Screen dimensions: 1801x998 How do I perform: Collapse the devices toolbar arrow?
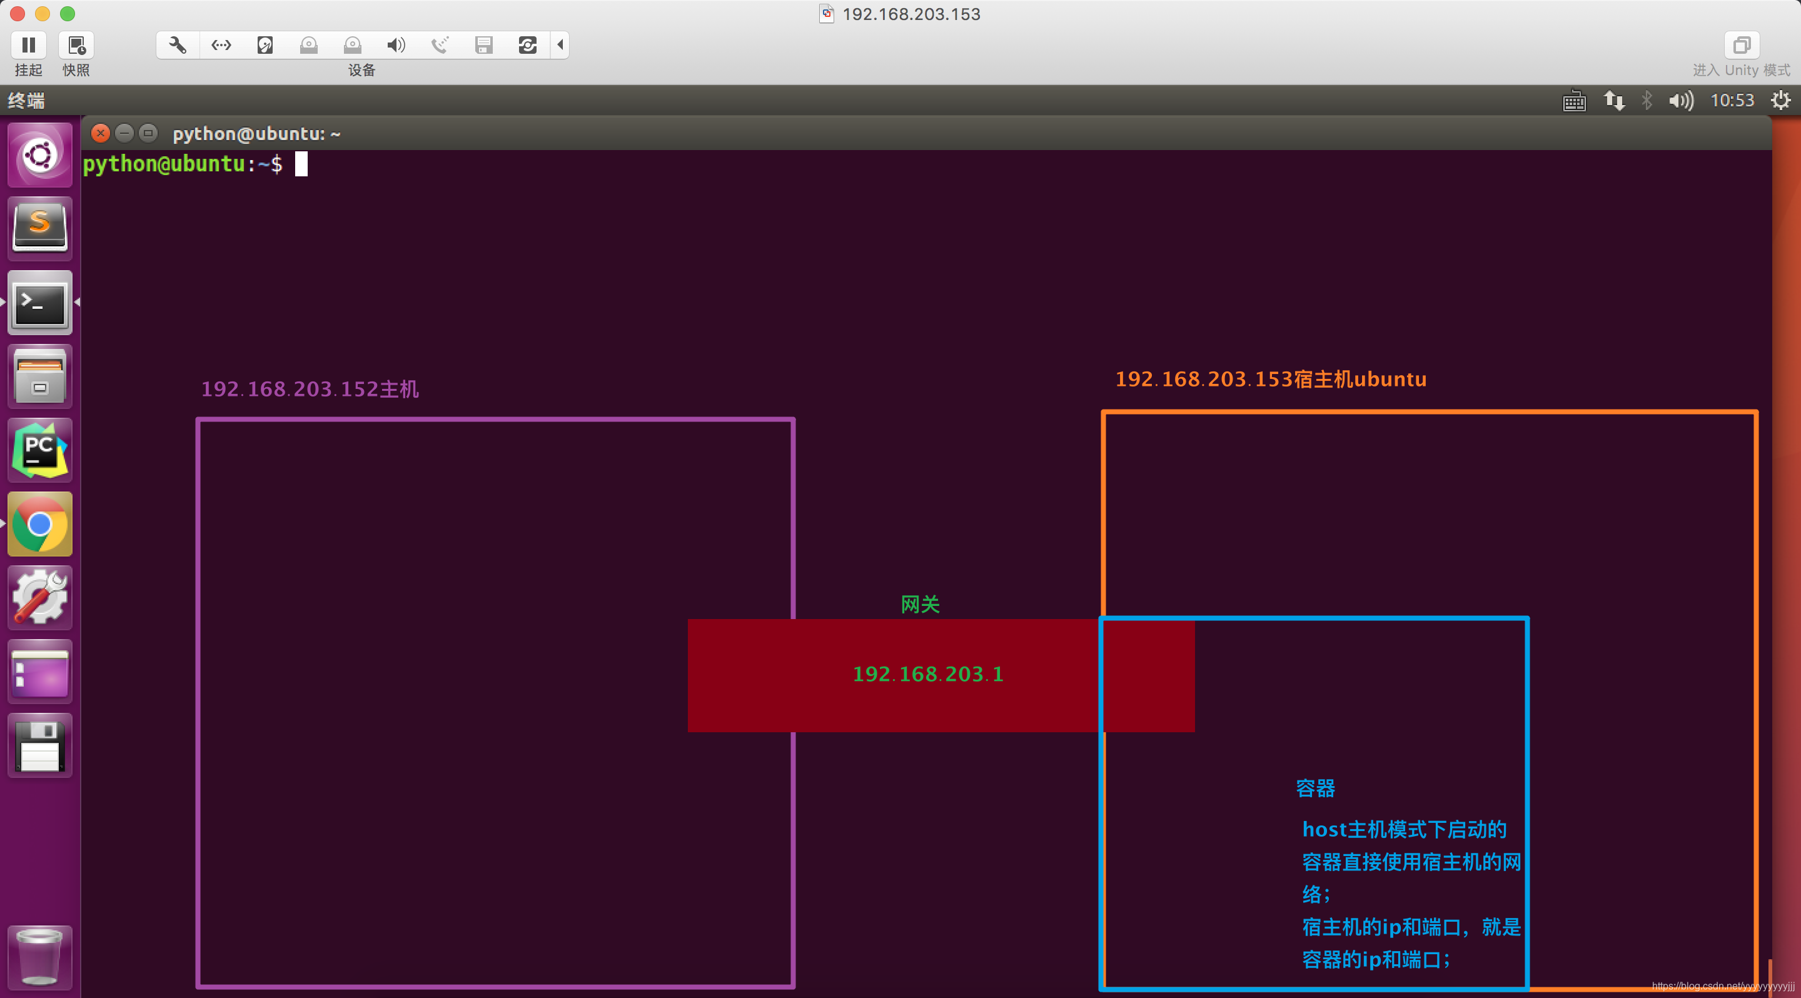coord(560,46)
